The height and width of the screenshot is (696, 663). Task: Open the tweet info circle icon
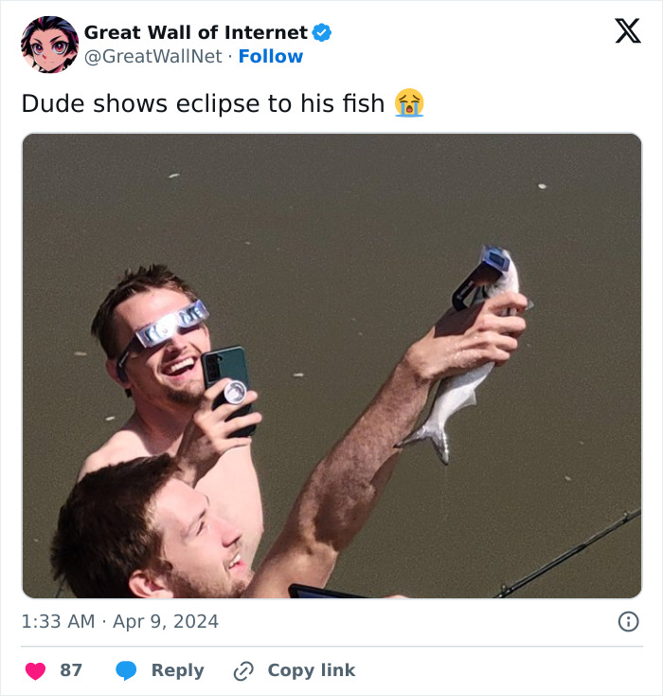[x=628, y=621]
